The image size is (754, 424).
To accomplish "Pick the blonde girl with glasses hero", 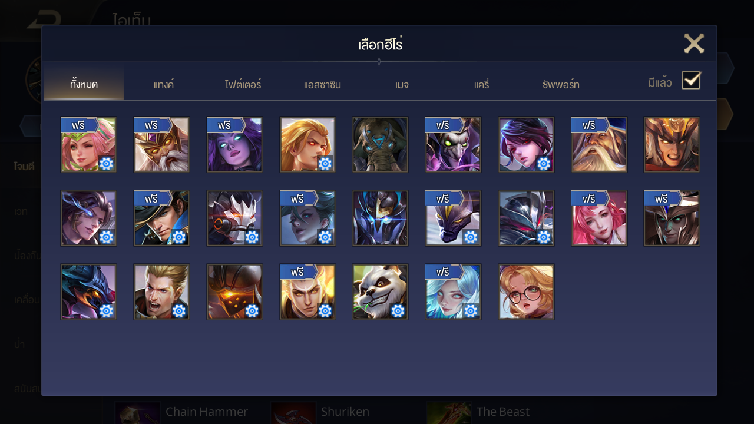I will pos(526,291).
